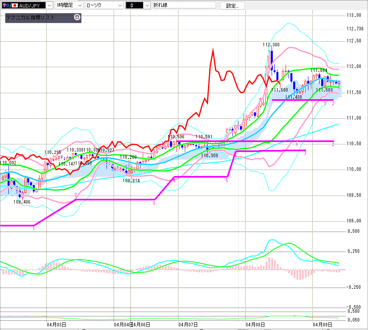Click the 04月07日 date on time axis

(188, 324)
